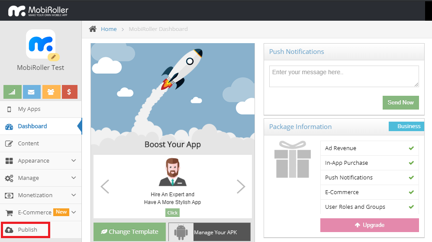Expand the E-Commerce menu section
Image resolution: width=432 pixels, height=242 pixels.
coord(41,212)
